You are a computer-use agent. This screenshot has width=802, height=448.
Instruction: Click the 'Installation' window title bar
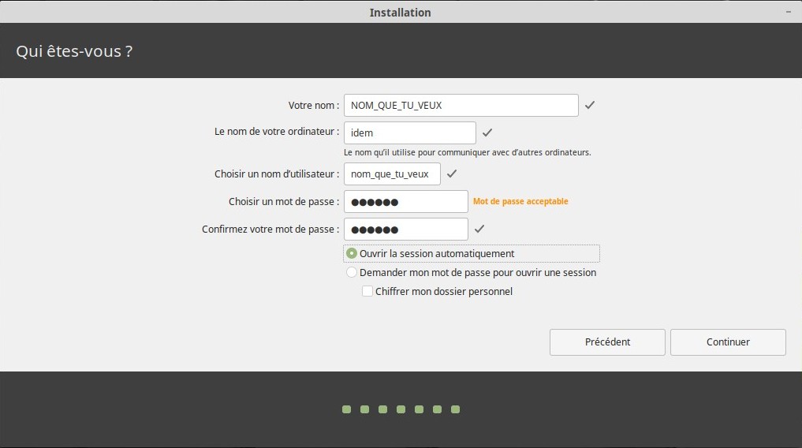pos(401,12)
